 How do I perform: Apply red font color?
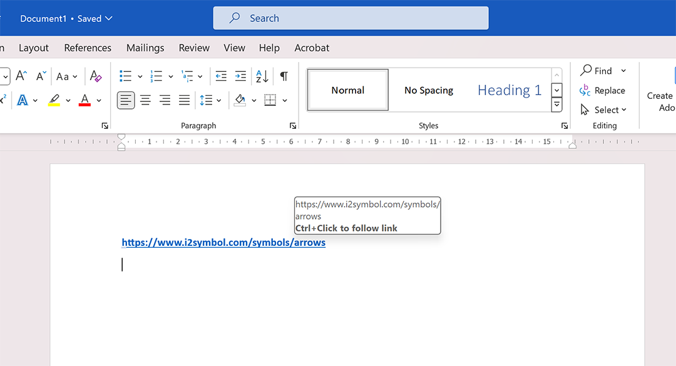84,101
